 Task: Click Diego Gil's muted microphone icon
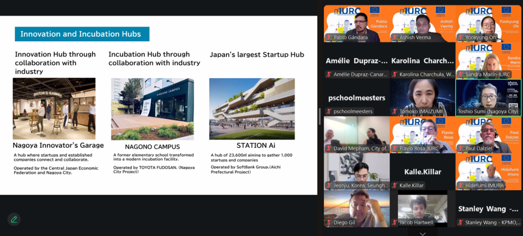coord(329,222)
